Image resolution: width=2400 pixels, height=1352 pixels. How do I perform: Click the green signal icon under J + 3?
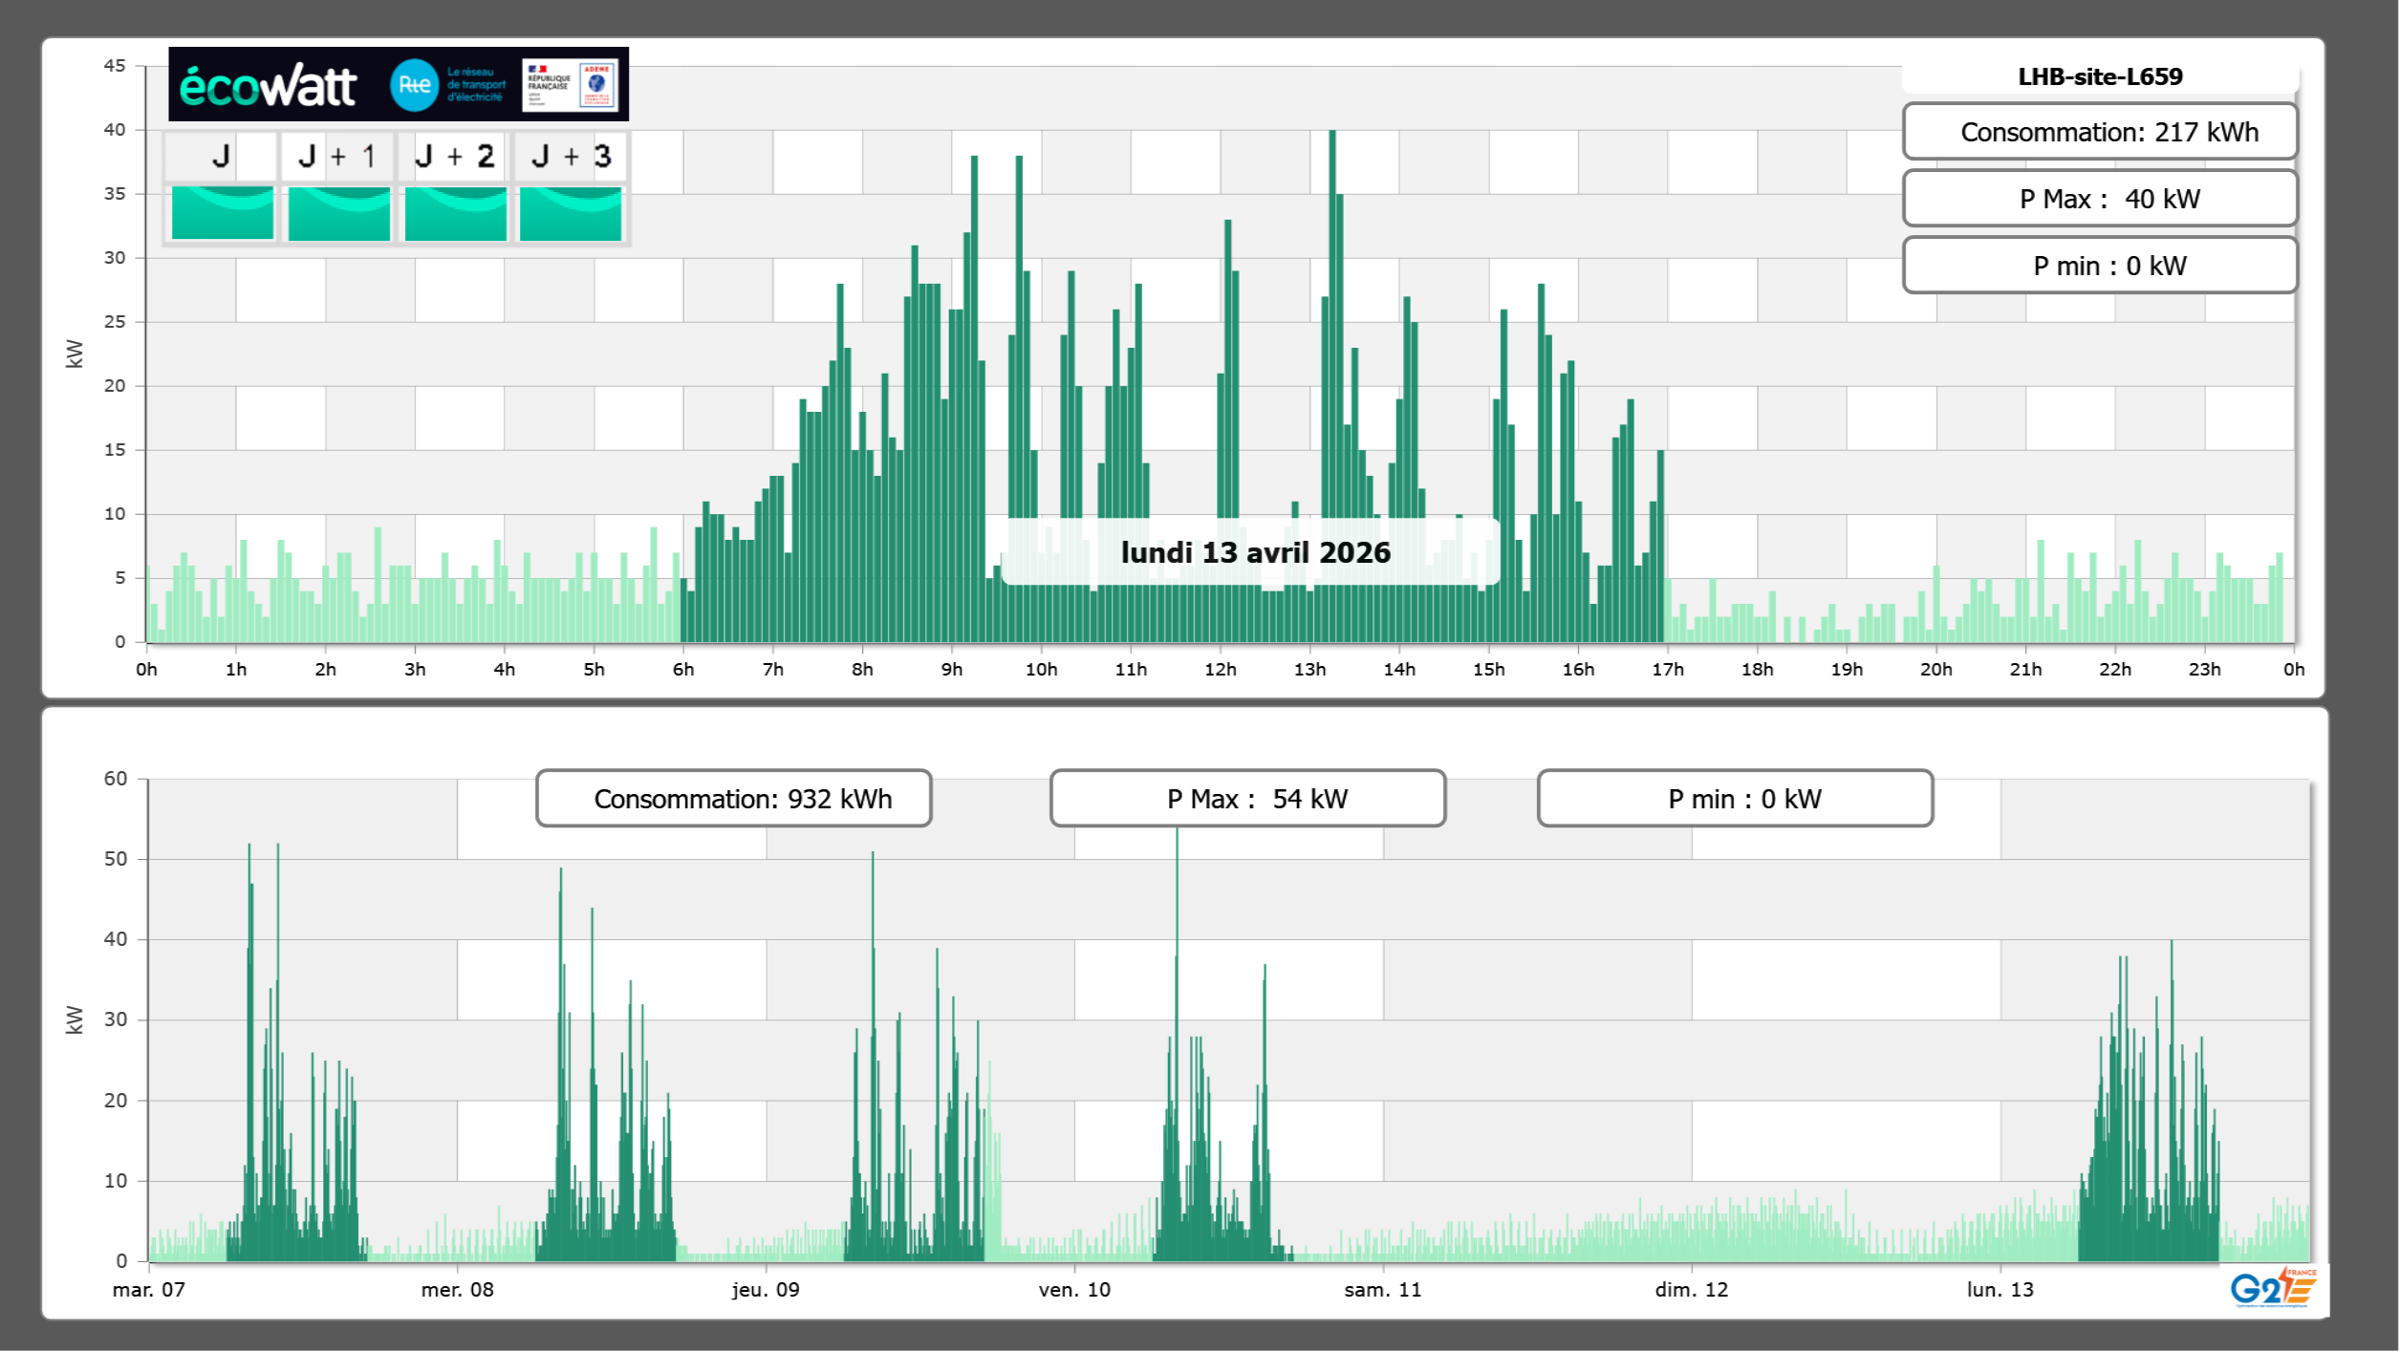coord(571,213)
